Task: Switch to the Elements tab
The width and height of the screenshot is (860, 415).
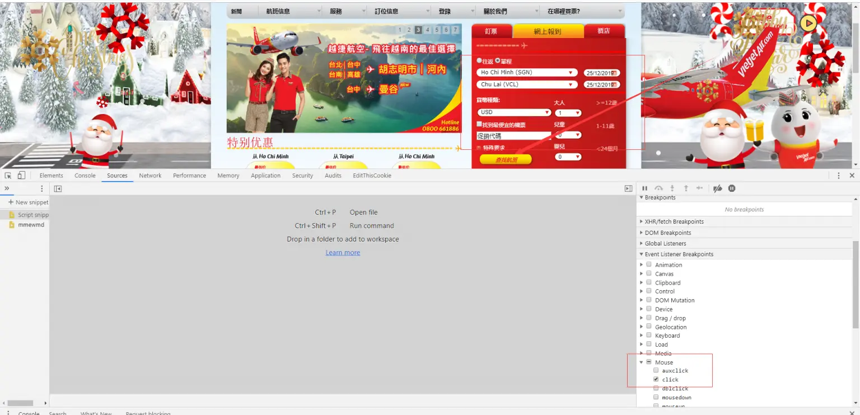Action: pos(52,176)
